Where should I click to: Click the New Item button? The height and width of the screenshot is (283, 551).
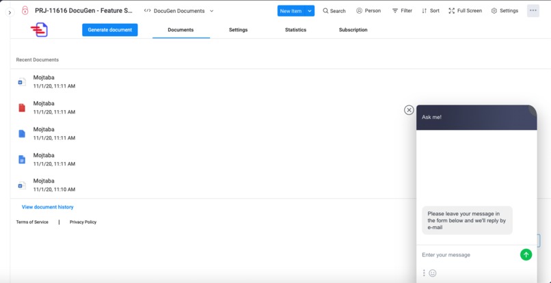[x=291, y=11]
